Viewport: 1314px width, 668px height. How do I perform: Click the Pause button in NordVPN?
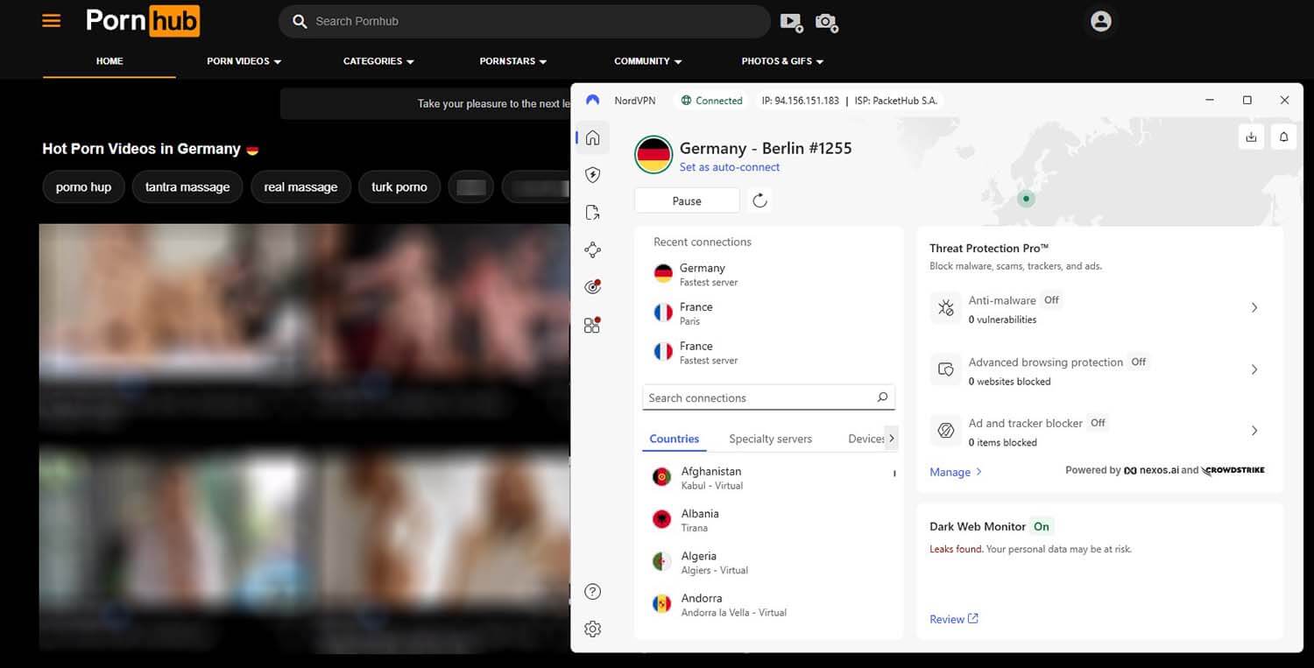click(x=687, y=200)
